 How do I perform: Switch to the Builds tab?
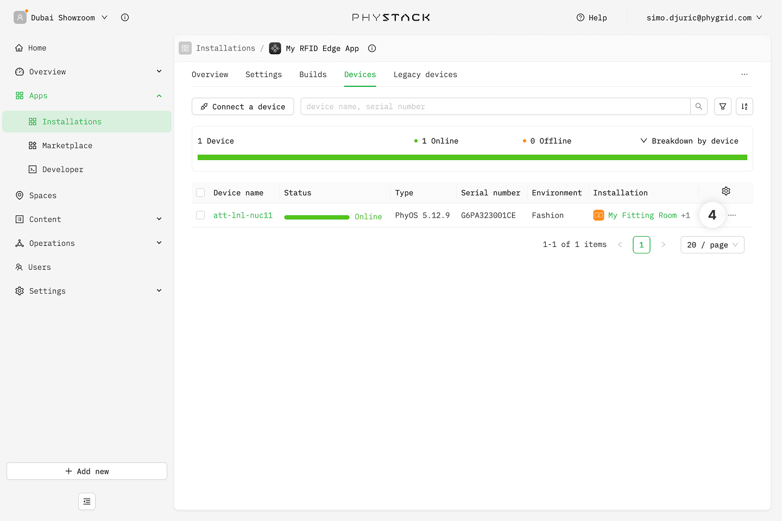click(x=313, y=74)
